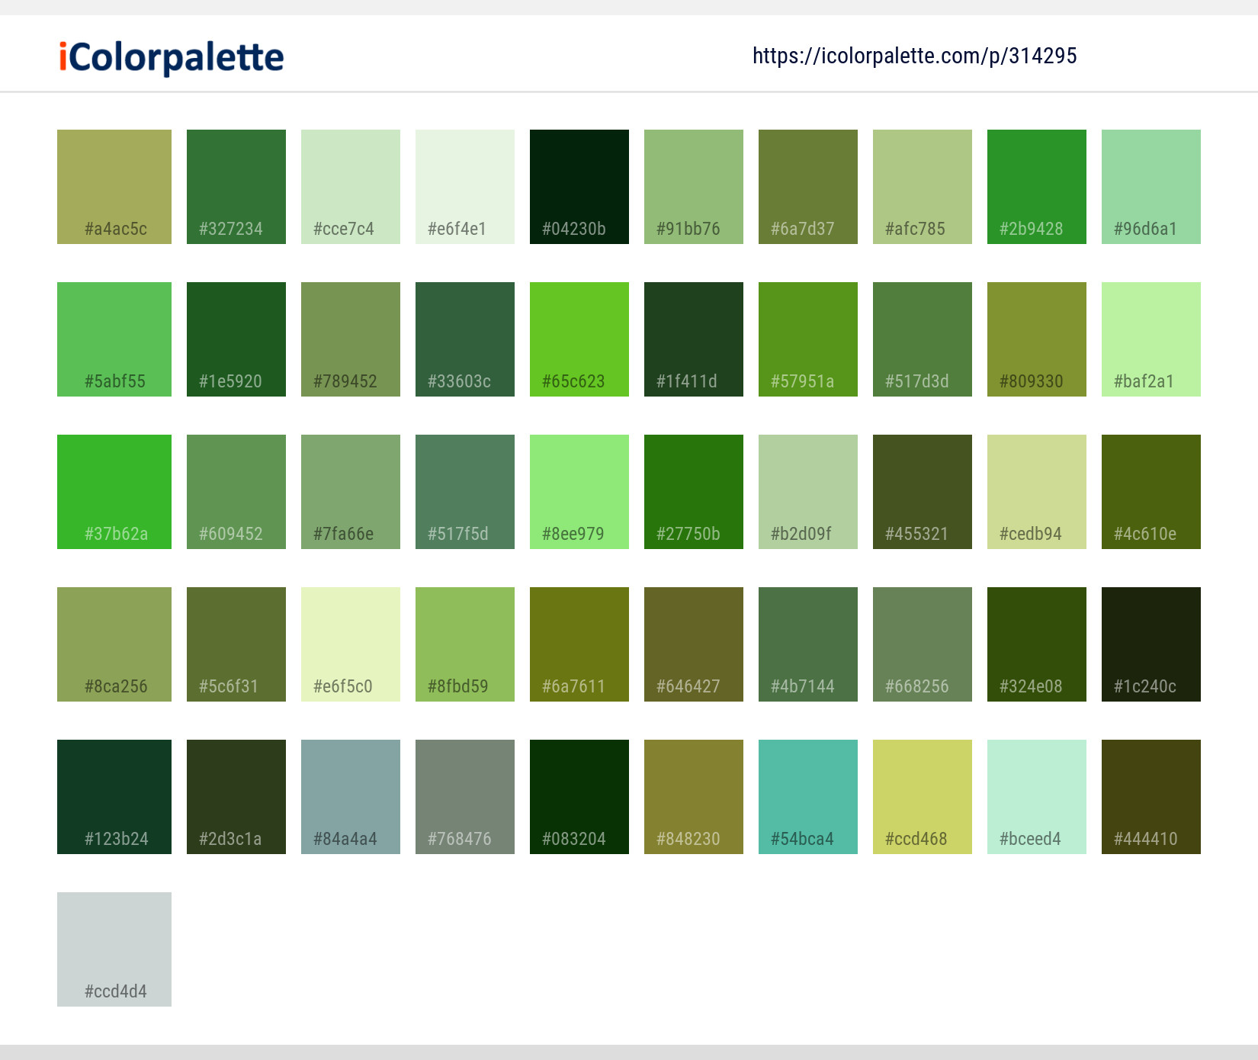The height and width of the screenshot is (1060, 1258).
Task: Pick the #5abf55 swatch
Action: pyautogui.click(x=114, y=339)
